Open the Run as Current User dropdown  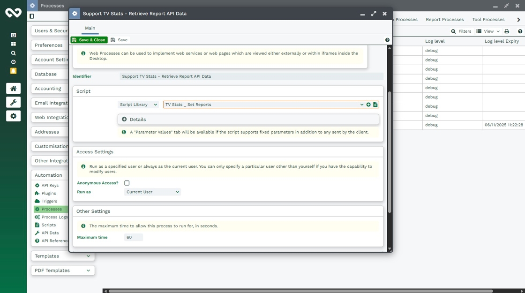(x=152, y=192)
